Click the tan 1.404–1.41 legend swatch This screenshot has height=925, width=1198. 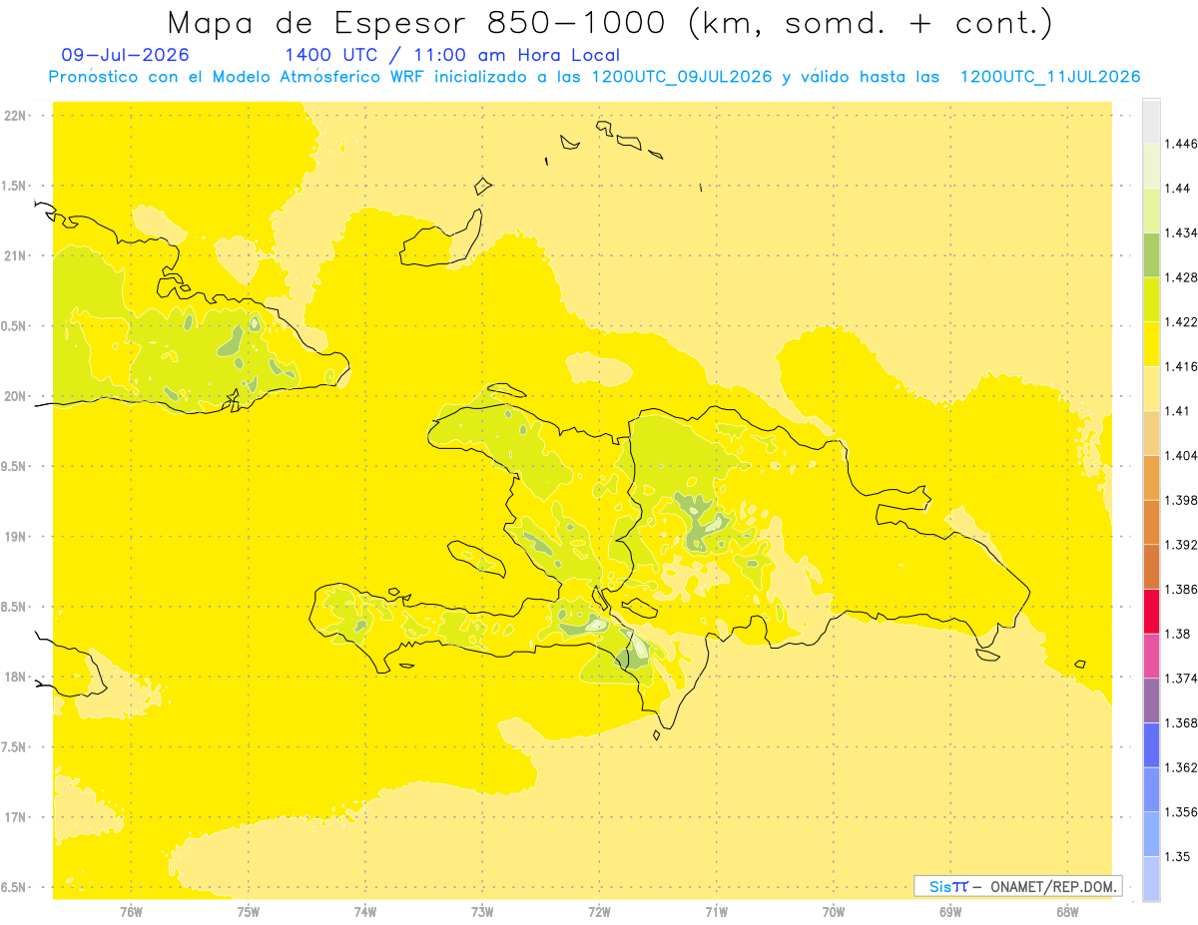pos(1151,433)
